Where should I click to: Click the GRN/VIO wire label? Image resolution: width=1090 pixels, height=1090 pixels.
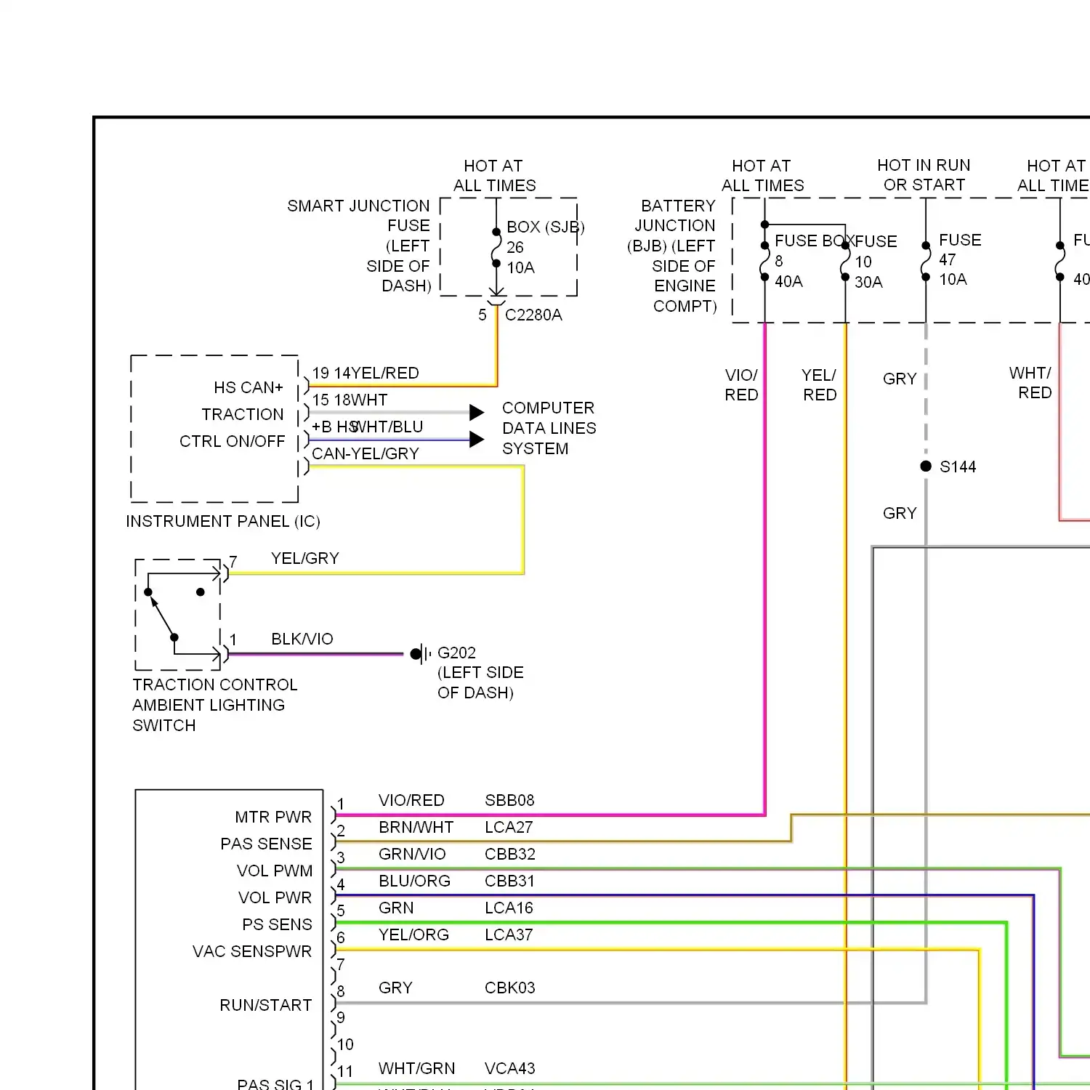click(x=412, y=854)
